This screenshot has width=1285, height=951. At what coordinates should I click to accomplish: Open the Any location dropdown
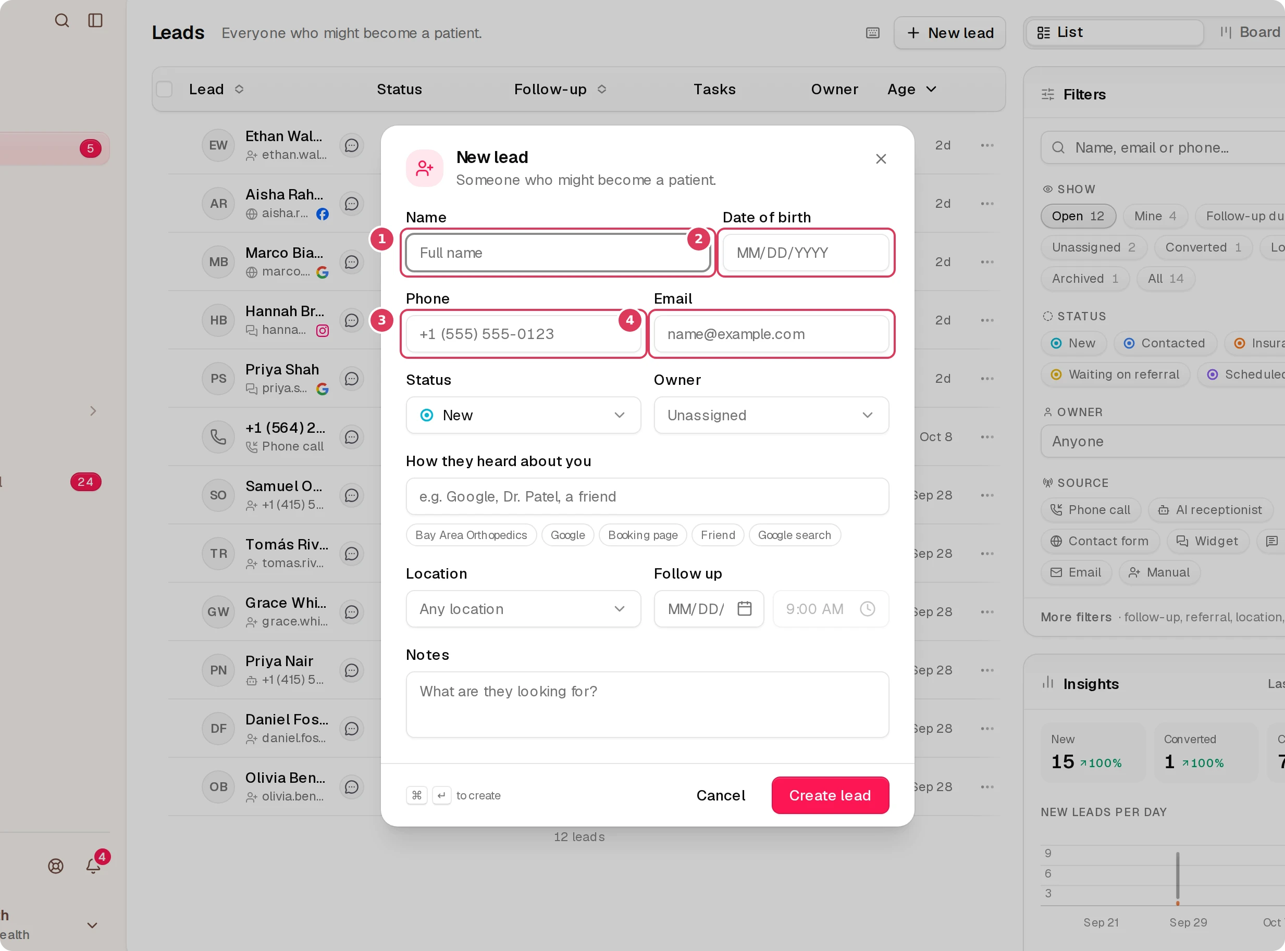[523, 608]
